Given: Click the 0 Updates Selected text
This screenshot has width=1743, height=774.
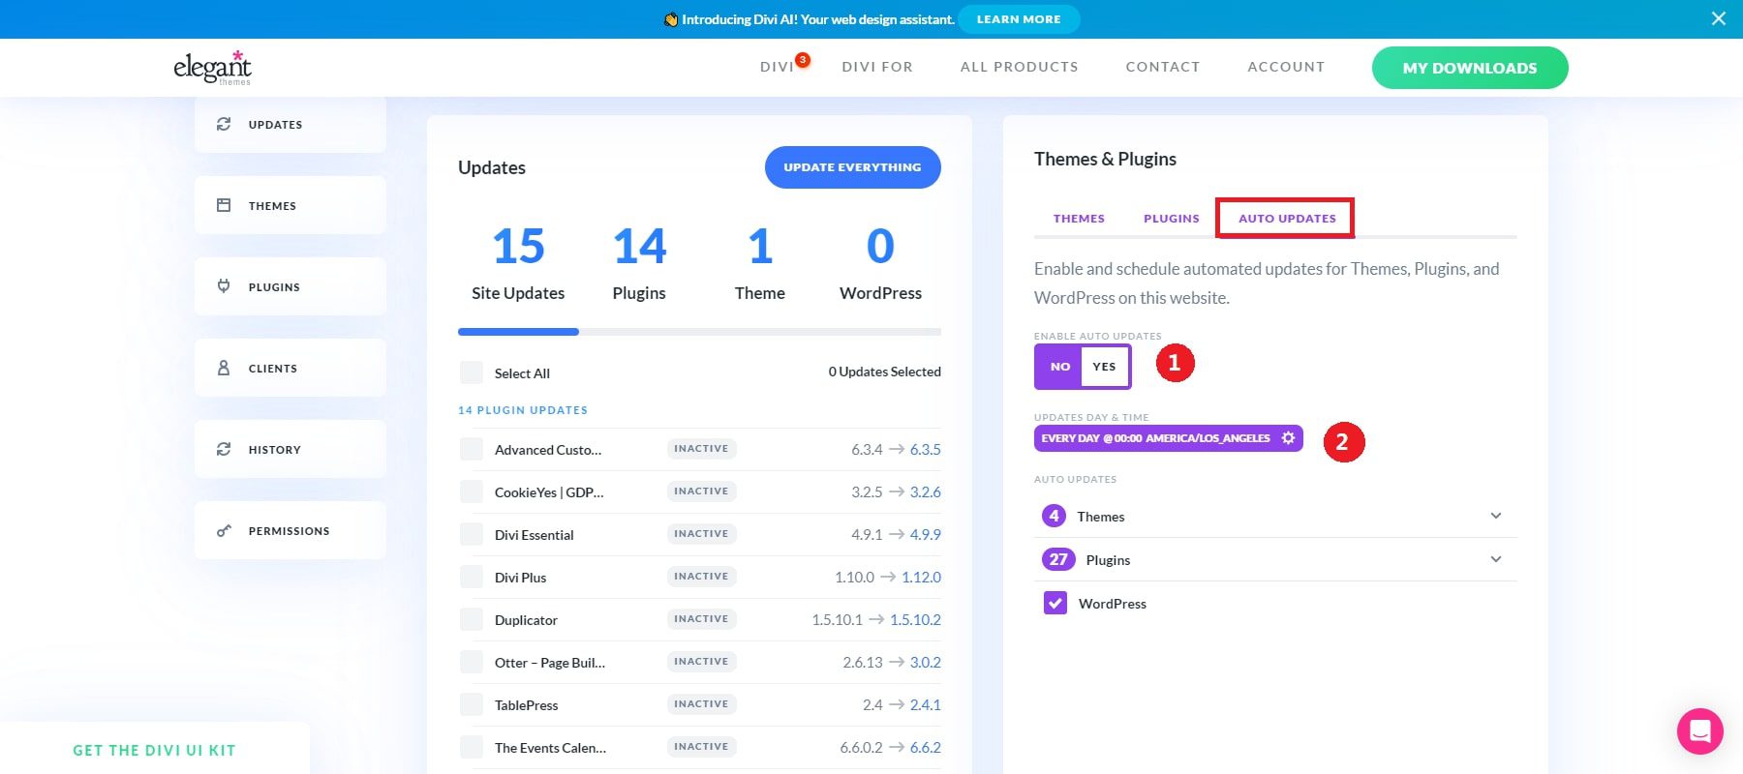Looking at the screenshot, I should coord(884,372).
